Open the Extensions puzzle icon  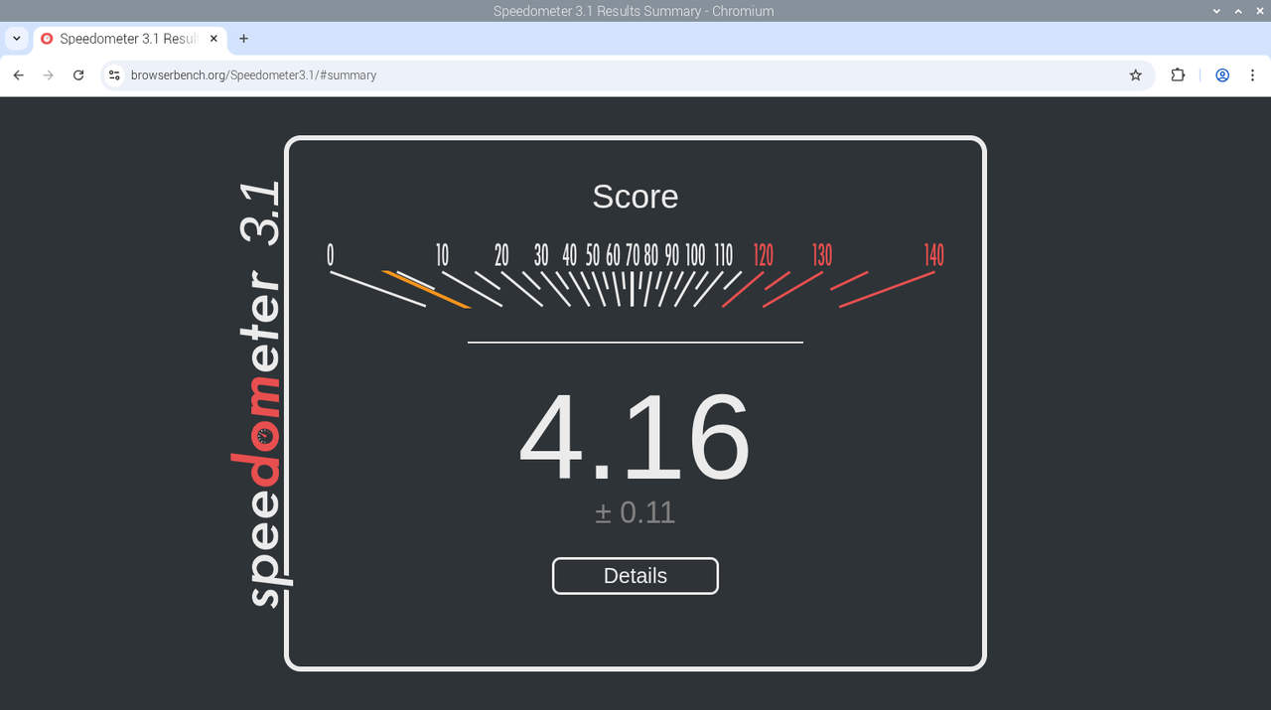pyautogui.click(x=1178, y=75)
